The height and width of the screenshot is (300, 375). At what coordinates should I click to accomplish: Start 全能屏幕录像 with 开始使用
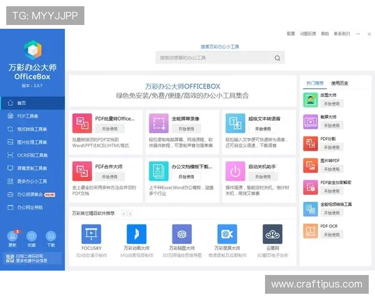[x=186, y=129]
